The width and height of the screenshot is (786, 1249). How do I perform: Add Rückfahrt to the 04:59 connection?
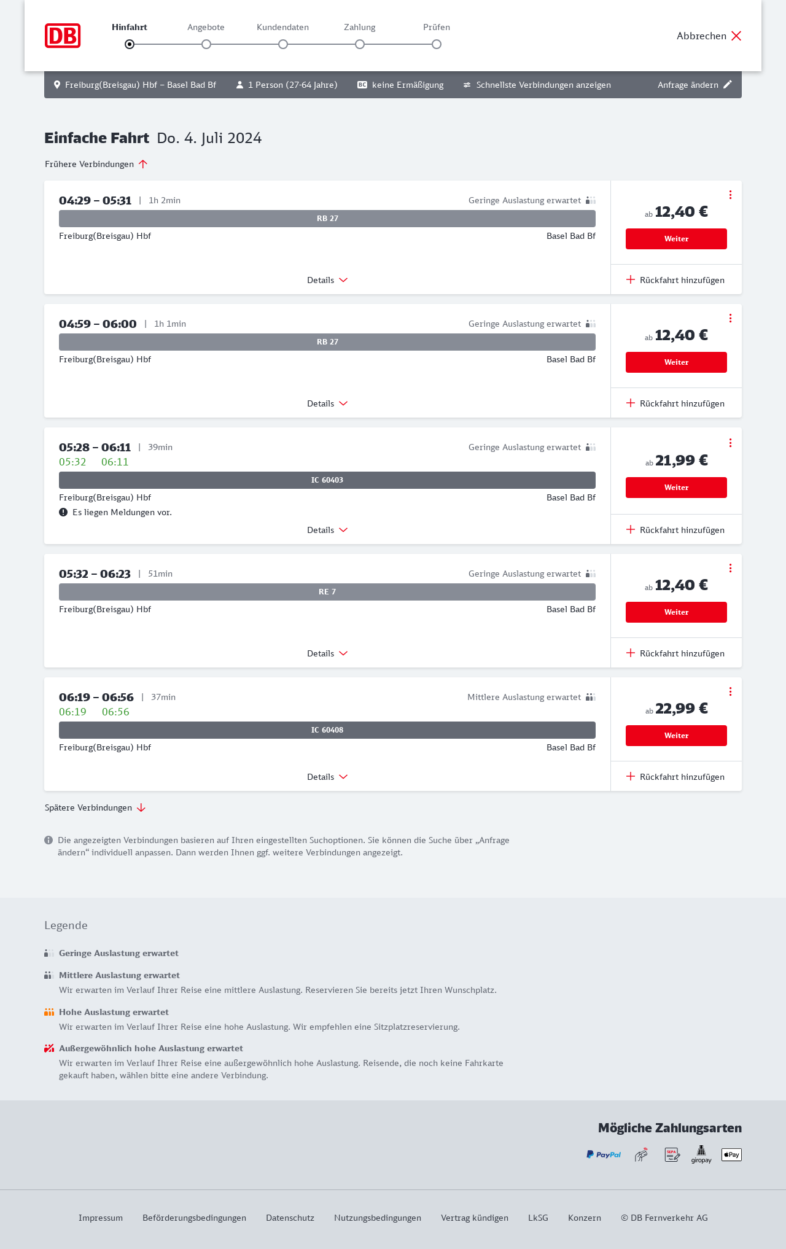pos(675,403)
